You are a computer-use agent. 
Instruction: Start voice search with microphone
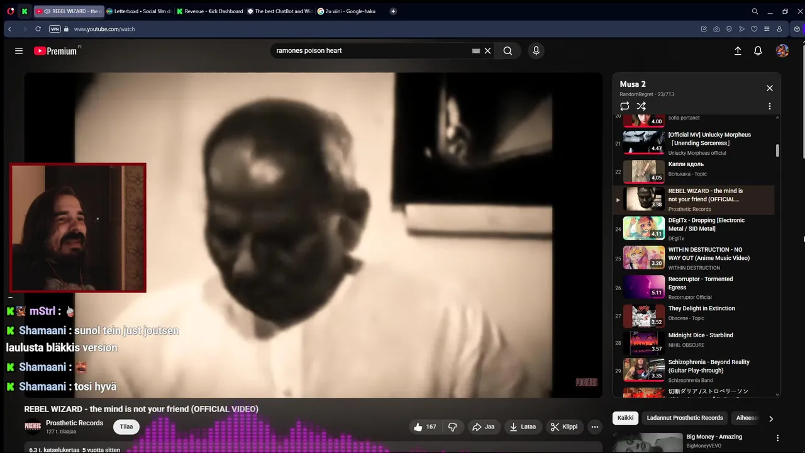tap(536, 51)
